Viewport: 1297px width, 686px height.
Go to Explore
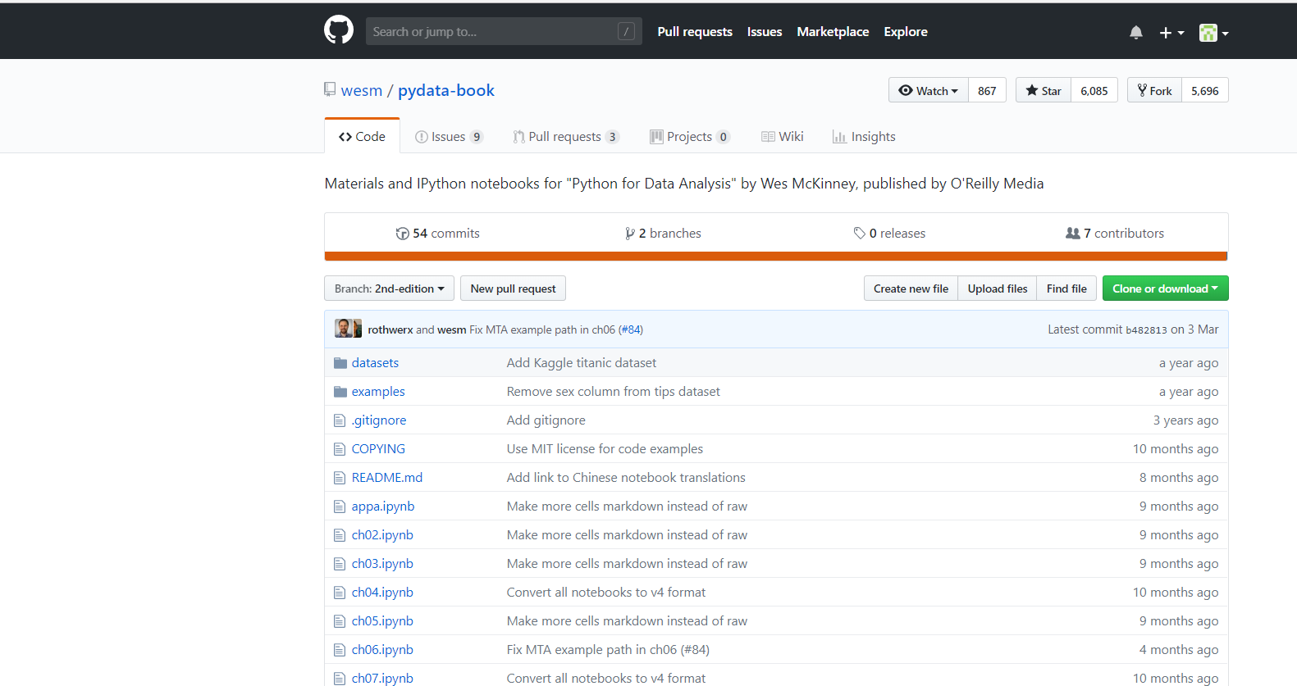coord(906,31)
